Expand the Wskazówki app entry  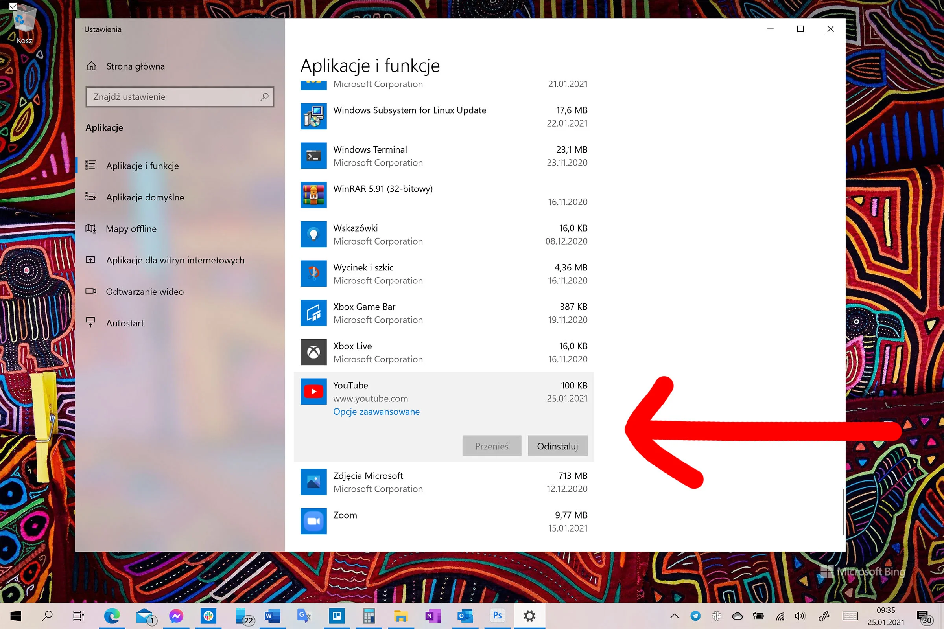444,234
